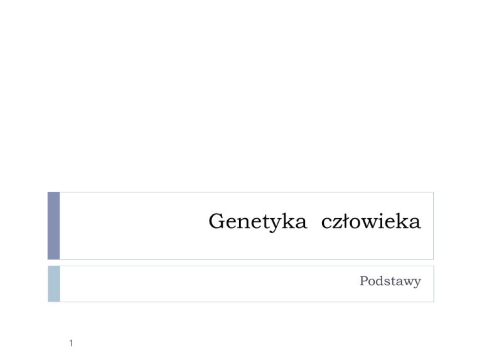The height and width of the screenshot is (361, 482).
Task: Place cursor after the final y in "Podstawy"
Action: click(421, 283)
